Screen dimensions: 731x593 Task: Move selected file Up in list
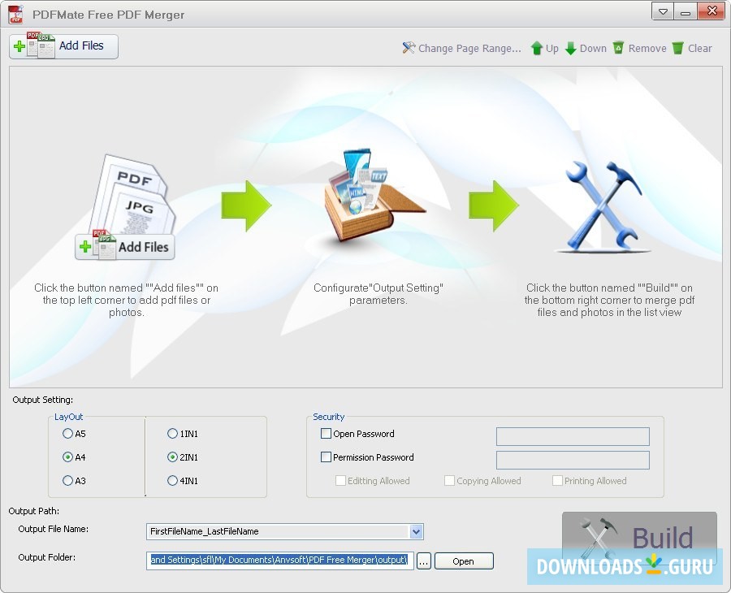pyautogui.click(x=544, y=48)
